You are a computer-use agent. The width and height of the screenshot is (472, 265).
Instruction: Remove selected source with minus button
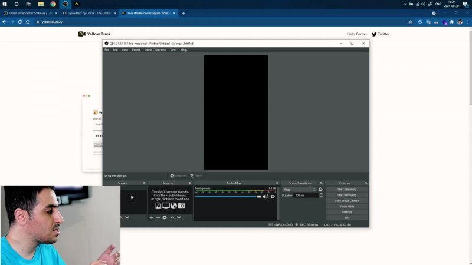coord(158,218)
